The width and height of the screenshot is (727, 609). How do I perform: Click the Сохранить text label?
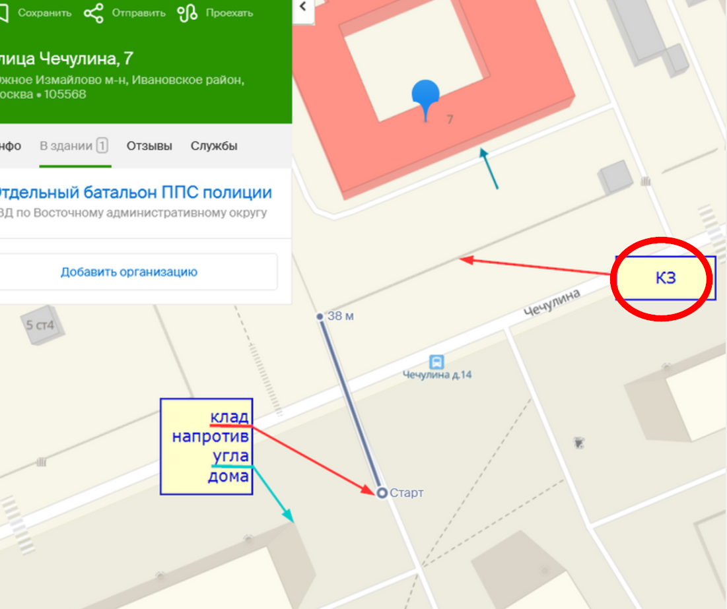44,13
